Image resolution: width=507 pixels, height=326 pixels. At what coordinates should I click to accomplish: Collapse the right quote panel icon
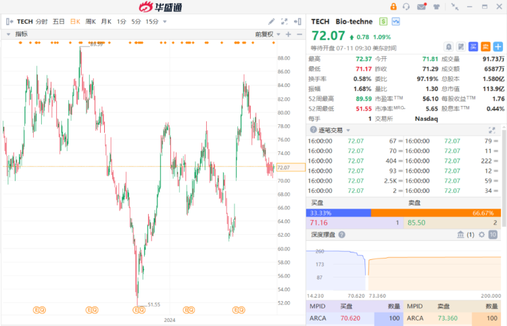297,22
